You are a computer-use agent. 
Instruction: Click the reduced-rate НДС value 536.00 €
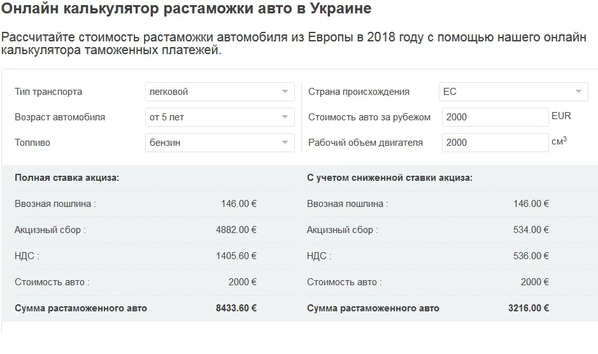[x=531, y=256]
